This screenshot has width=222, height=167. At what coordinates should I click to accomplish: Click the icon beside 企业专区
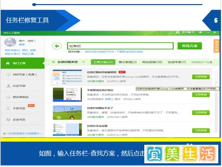(8, 120)
